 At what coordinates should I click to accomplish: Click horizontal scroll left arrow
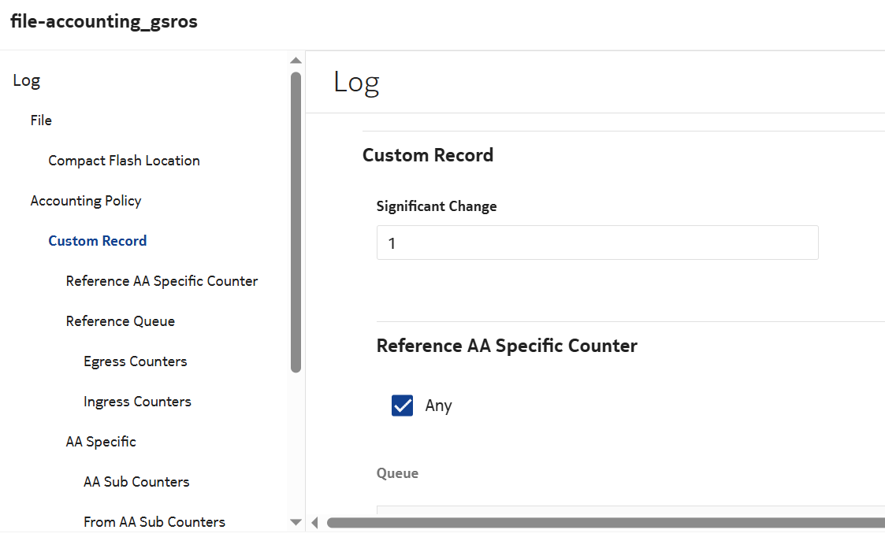pyautogui.click(x=315, y=522)
